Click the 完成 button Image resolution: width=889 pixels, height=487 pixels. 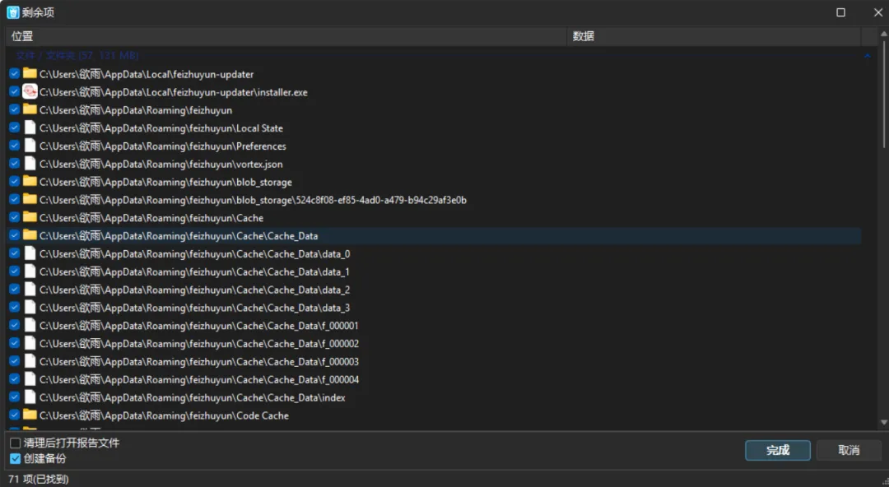pyautogui.click(x=777, y=450)
